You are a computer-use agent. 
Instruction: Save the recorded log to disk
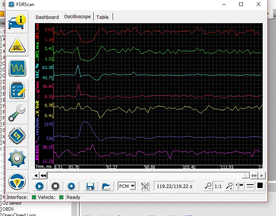point(90,186)
